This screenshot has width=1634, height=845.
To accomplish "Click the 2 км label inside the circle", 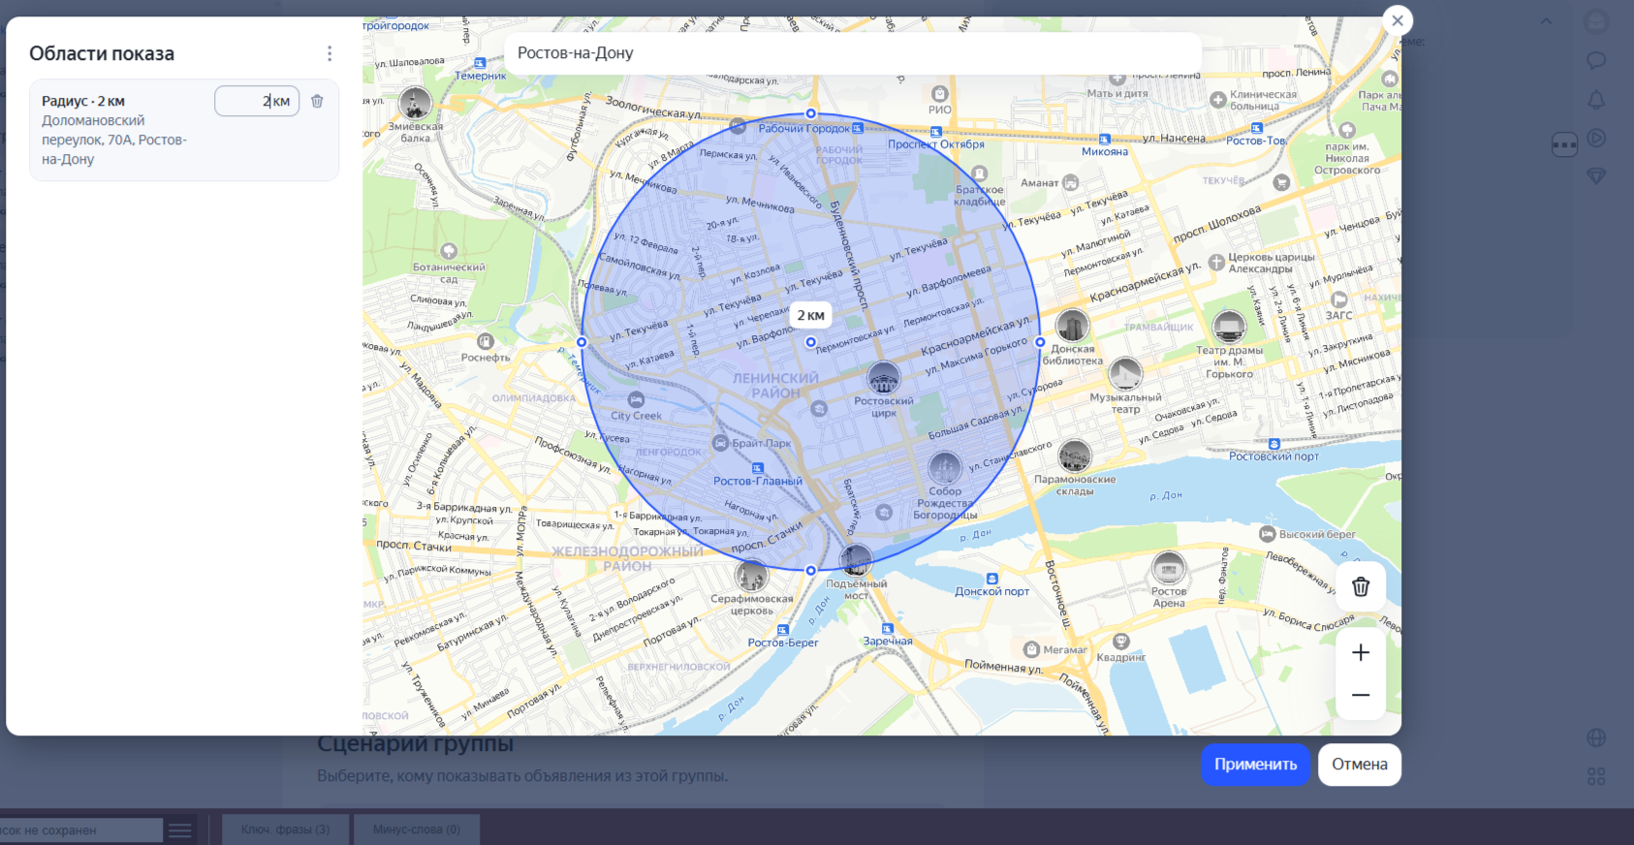I will 811,315.
